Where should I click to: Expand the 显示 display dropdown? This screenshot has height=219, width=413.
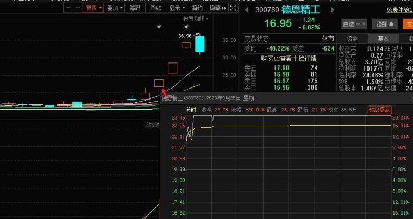pos(177,8)
